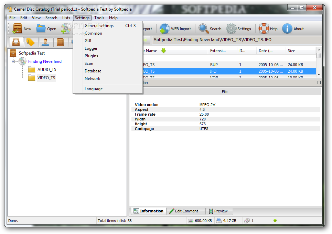
Task: Click the green sort arrow beside Name
Action: pos(164,51)
